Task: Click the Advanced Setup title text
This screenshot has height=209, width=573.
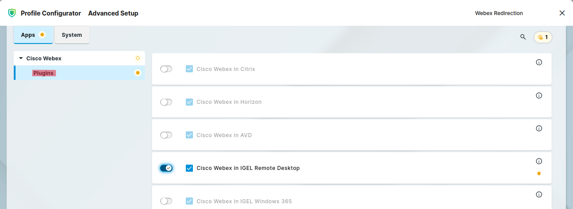Action: 113,13
